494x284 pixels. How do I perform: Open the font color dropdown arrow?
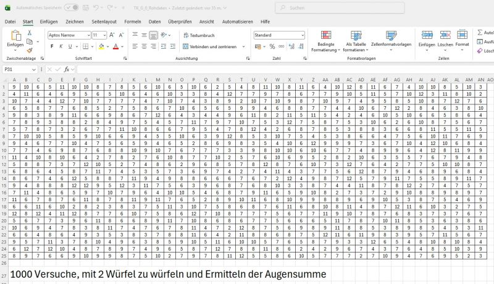122,46
